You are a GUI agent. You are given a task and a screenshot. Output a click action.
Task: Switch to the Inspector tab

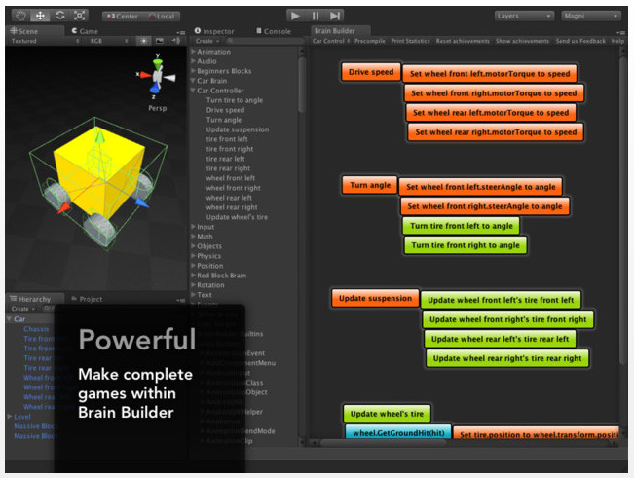tap(214, 31)
